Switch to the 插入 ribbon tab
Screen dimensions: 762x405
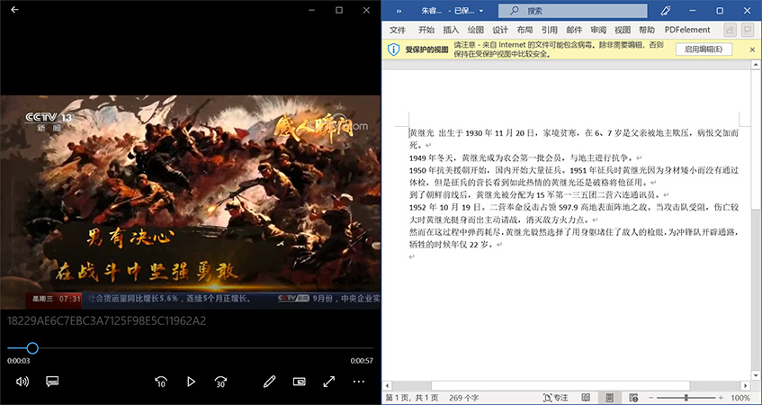451,30
